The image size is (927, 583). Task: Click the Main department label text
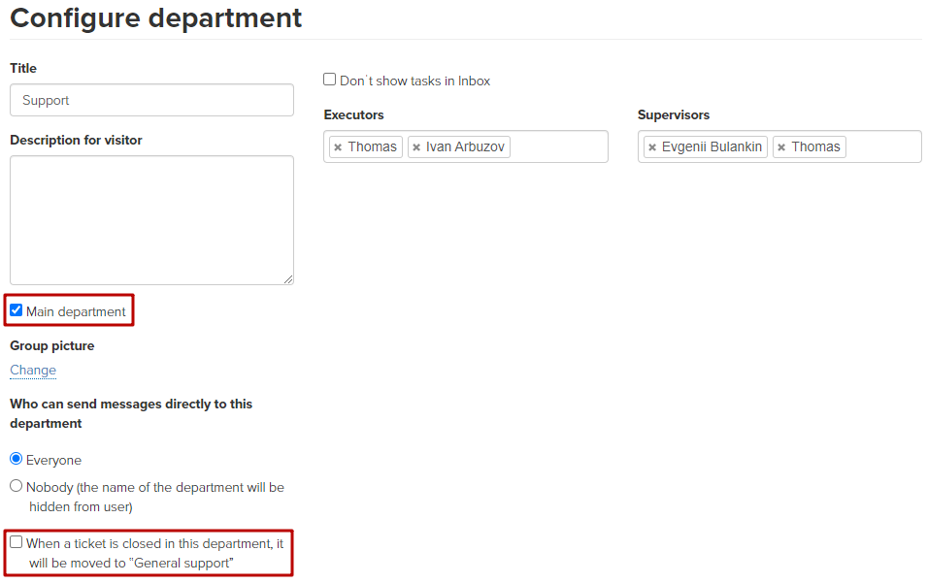tap(76, 311)
